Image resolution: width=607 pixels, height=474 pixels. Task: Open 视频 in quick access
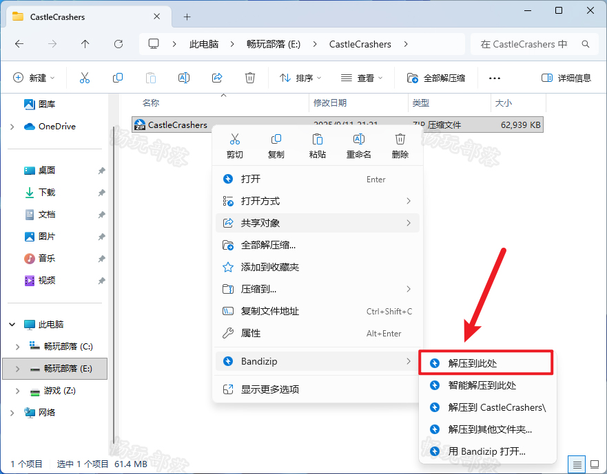tap(39, 280)
